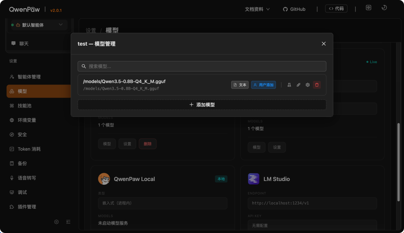Click the red 删除 button behind dialog
This screenshot has width=404, height=233.
point(148,144)
